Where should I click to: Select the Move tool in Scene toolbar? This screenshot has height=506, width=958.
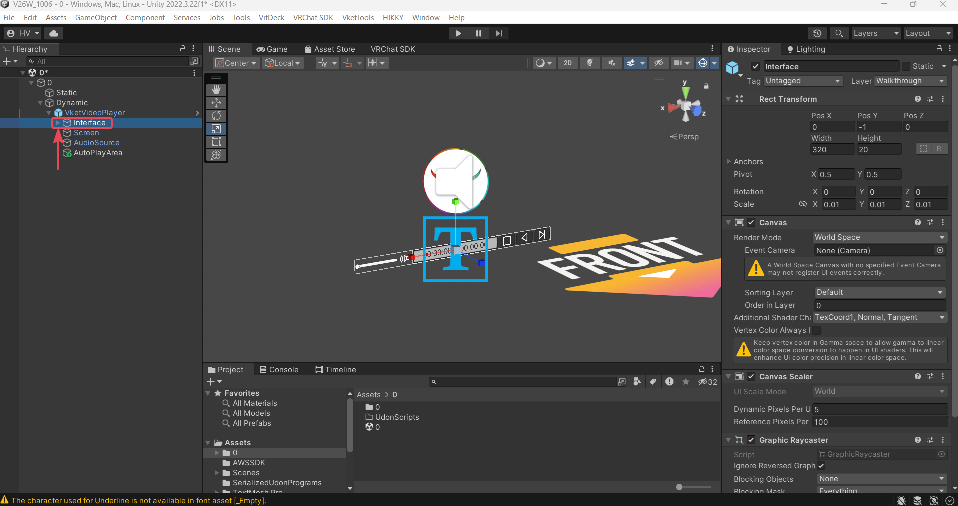click(x=216, y=103)
